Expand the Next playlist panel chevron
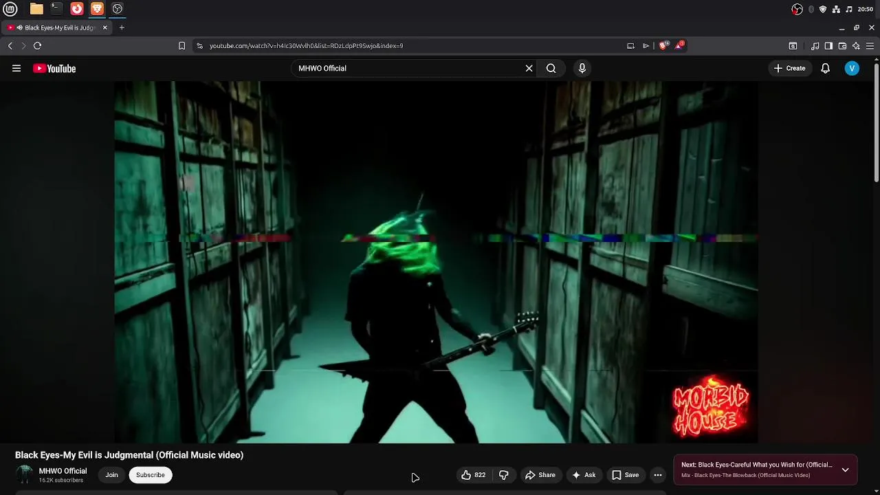The image size is (880, 495). [845, 470]
